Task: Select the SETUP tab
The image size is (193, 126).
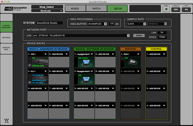Action: [118, 9]
